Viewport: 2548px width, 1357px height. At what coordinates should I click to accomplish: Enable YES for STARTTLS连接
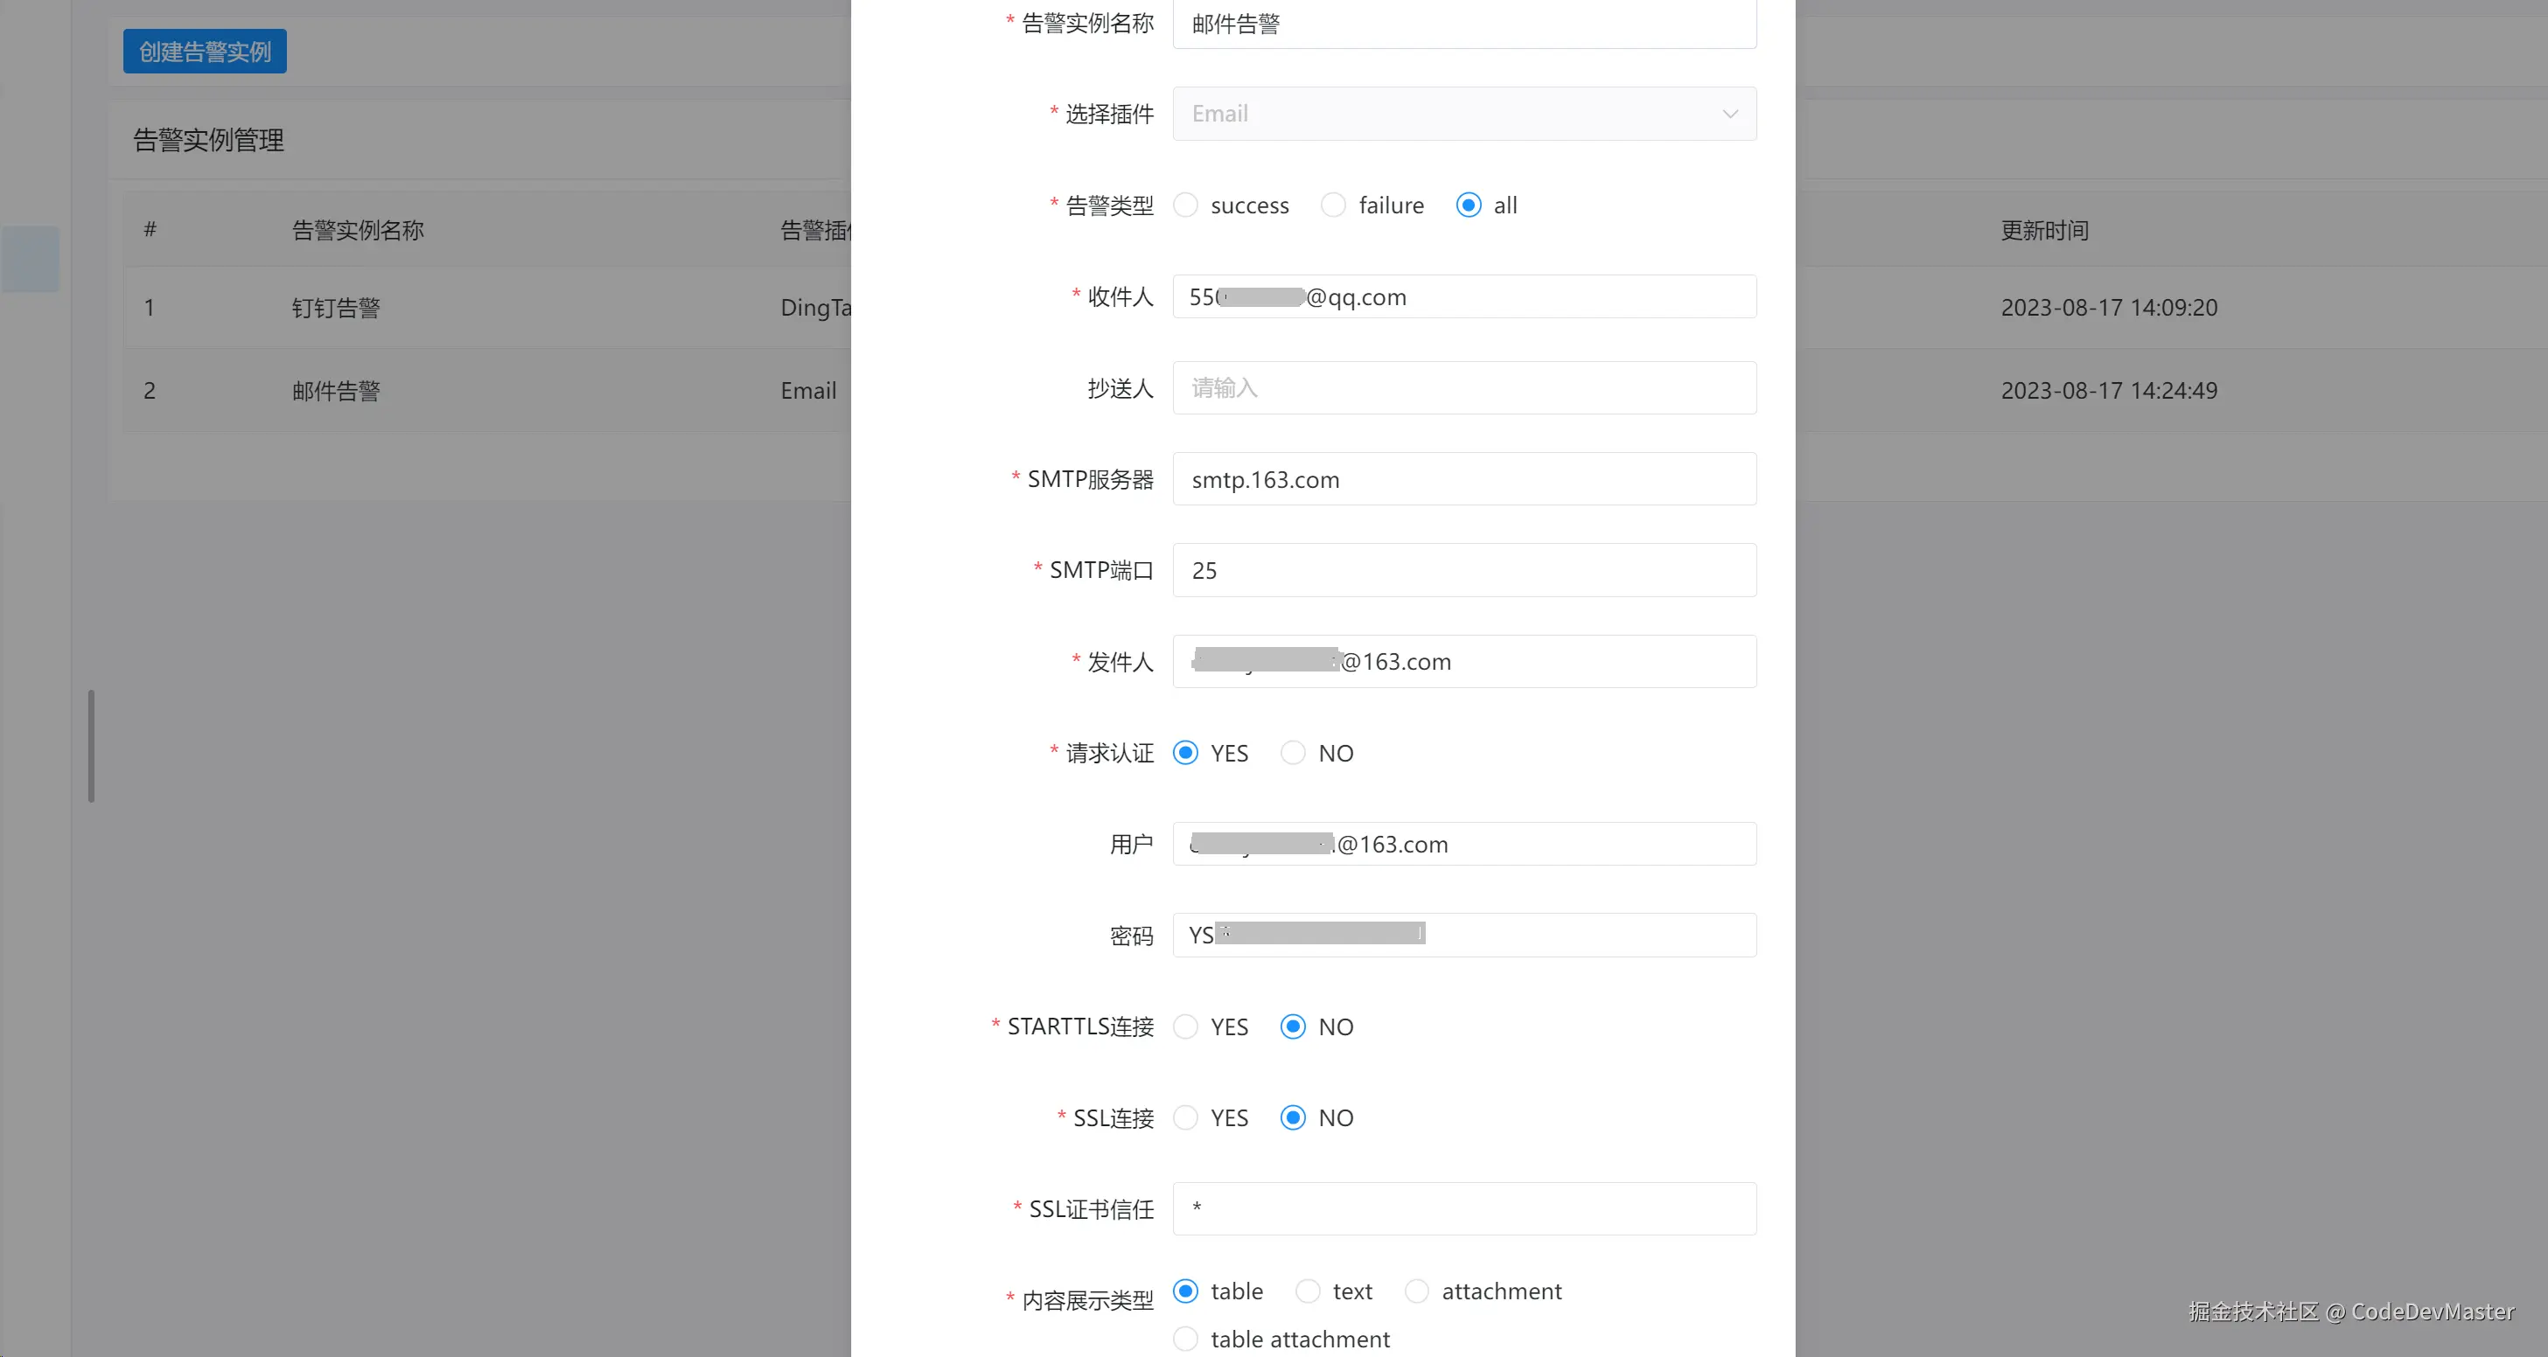[x=1185, y=1026]
